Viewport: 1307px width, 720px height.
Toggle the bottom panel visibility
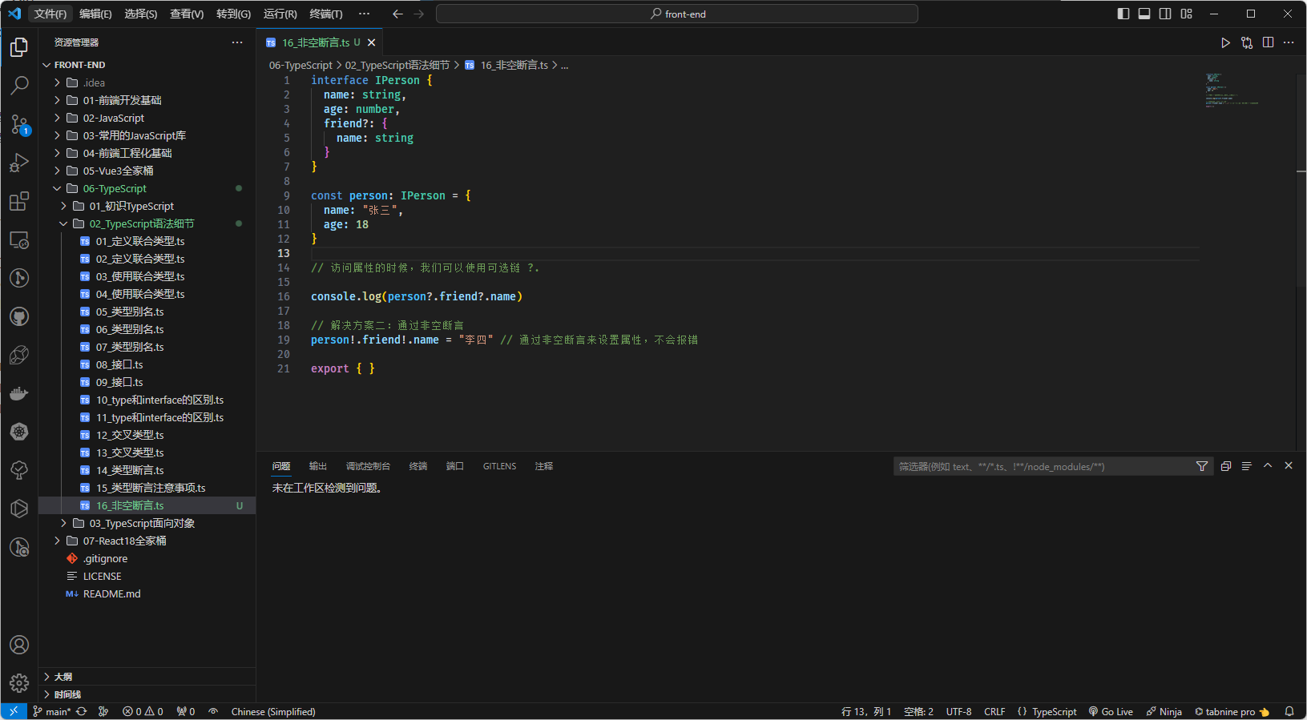[x=1144, y=14]
